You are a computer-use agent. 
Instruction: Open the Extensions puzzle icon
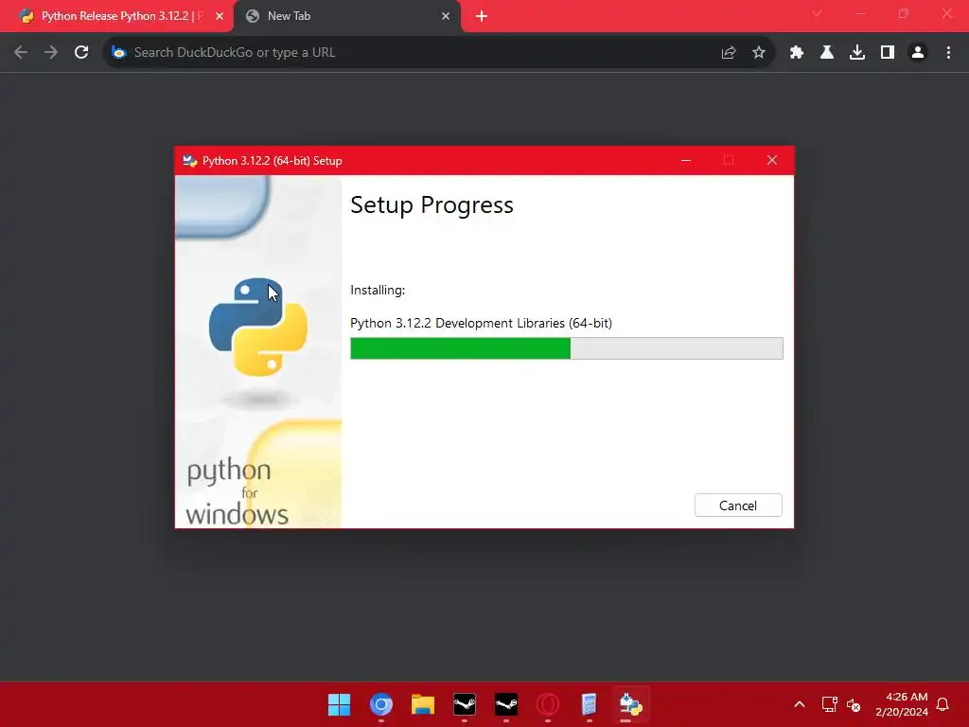pos(797,53)
